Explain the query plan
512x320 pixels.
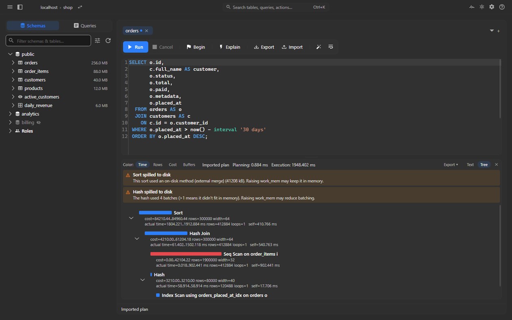pyautogui.click(x=230, y=47)
